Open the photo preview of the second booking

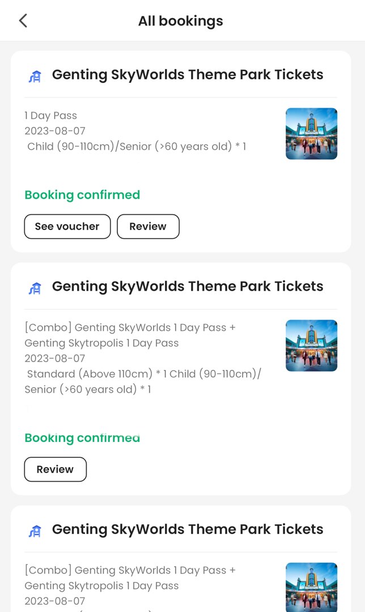point(311,346)
